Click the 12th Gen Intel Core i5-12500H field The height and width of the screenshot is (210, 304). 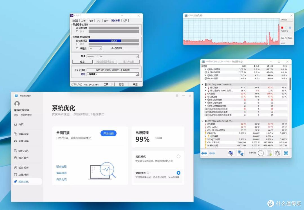click(113, 70)
